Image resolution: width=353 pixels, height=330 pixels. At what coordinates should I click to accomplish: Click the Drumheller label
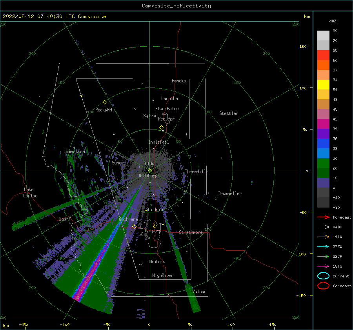tap(230, 193)
